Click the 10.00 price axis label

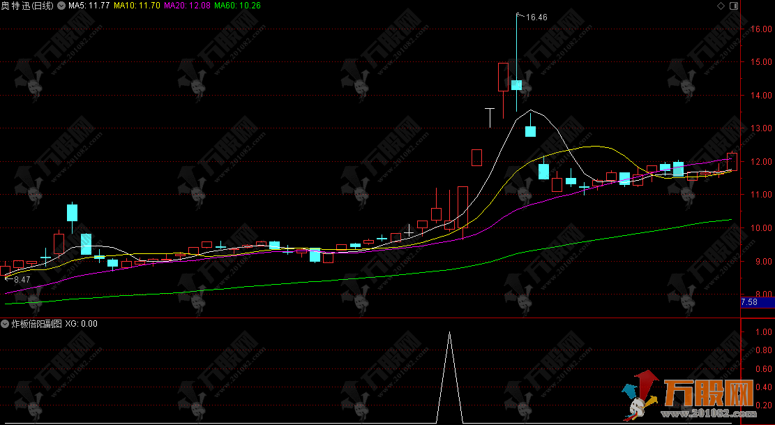pyautogui.click(x=761, y=228)
